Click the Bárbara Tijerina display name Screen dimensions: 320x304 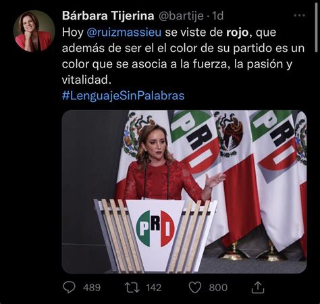click(108, 16)
